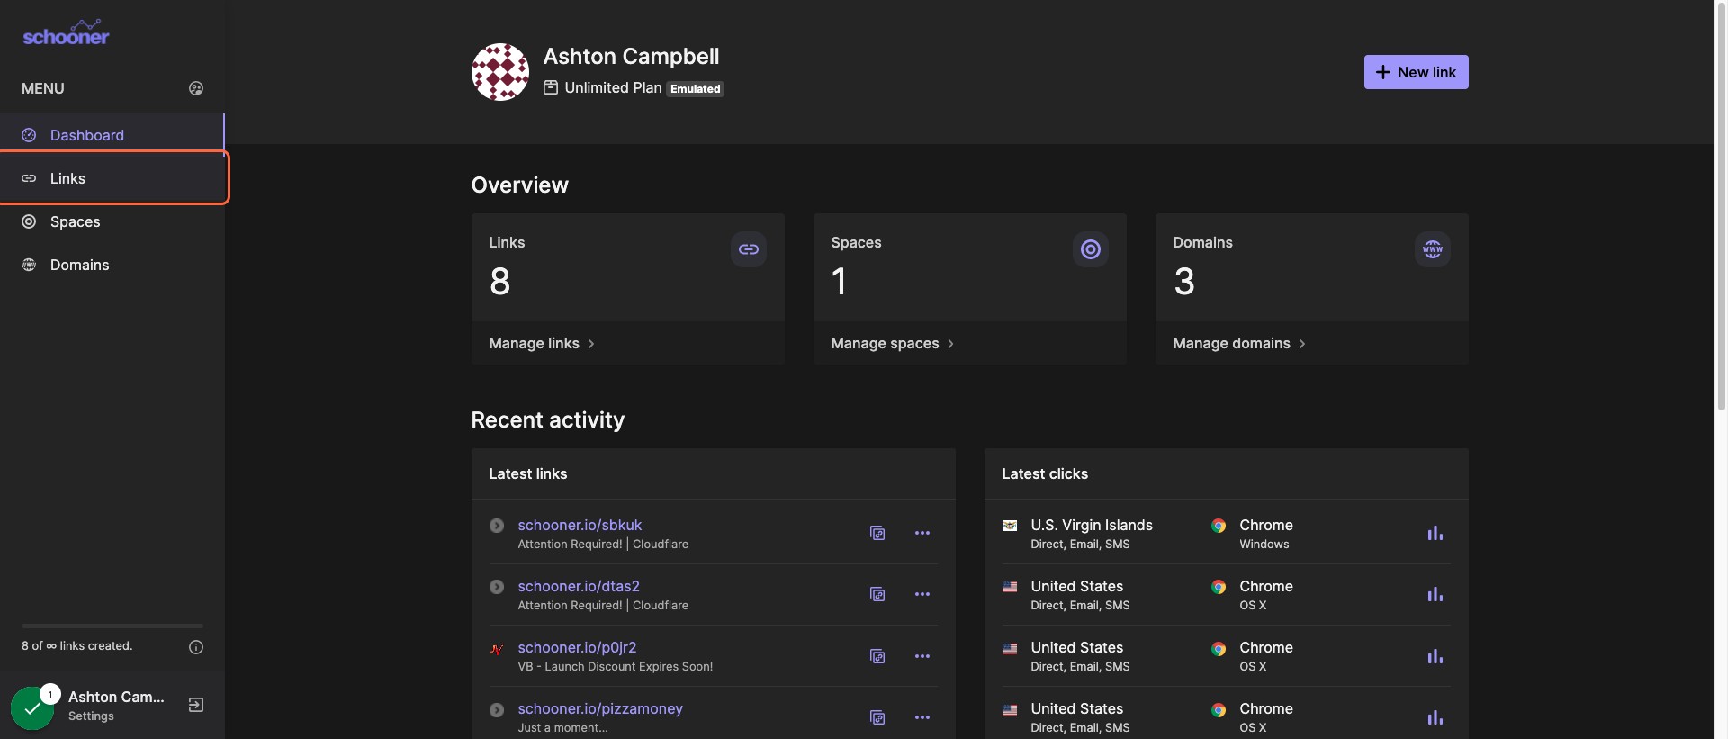This screenshot has width=1728, height=739.
Task: Click Ashton Campbell's profile avatar
Action: [x=500, y=72]
